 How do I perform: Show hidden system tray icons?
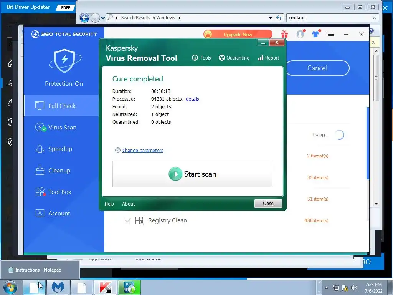[x=326, y=288]
